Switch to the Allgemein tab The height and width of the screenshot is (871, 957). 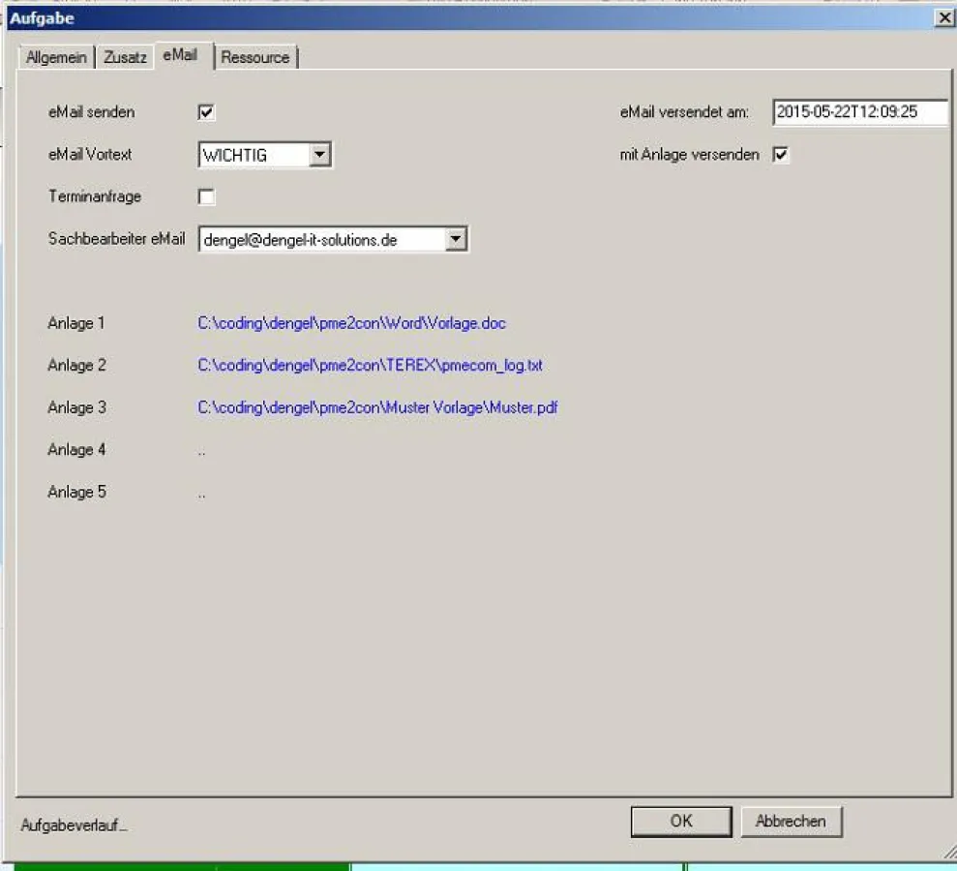pyautogui.click(x=57, y=57)
